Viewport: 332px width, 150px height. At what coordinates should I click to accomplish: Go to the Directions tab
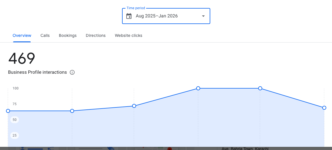(96, 35)
